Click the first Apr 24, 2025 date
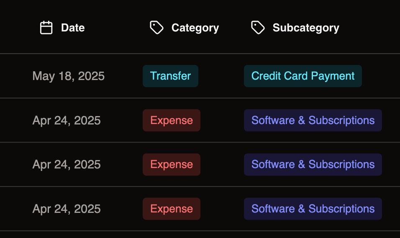This screenshot has width=400, height=238. click(x=67, y=121)
